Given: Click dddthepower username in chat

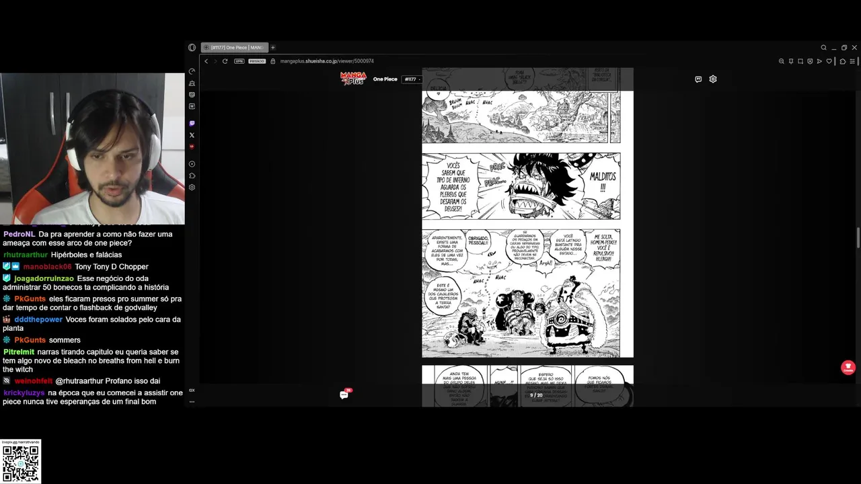Looking at the screenshot, I should (x=38, y=319).
